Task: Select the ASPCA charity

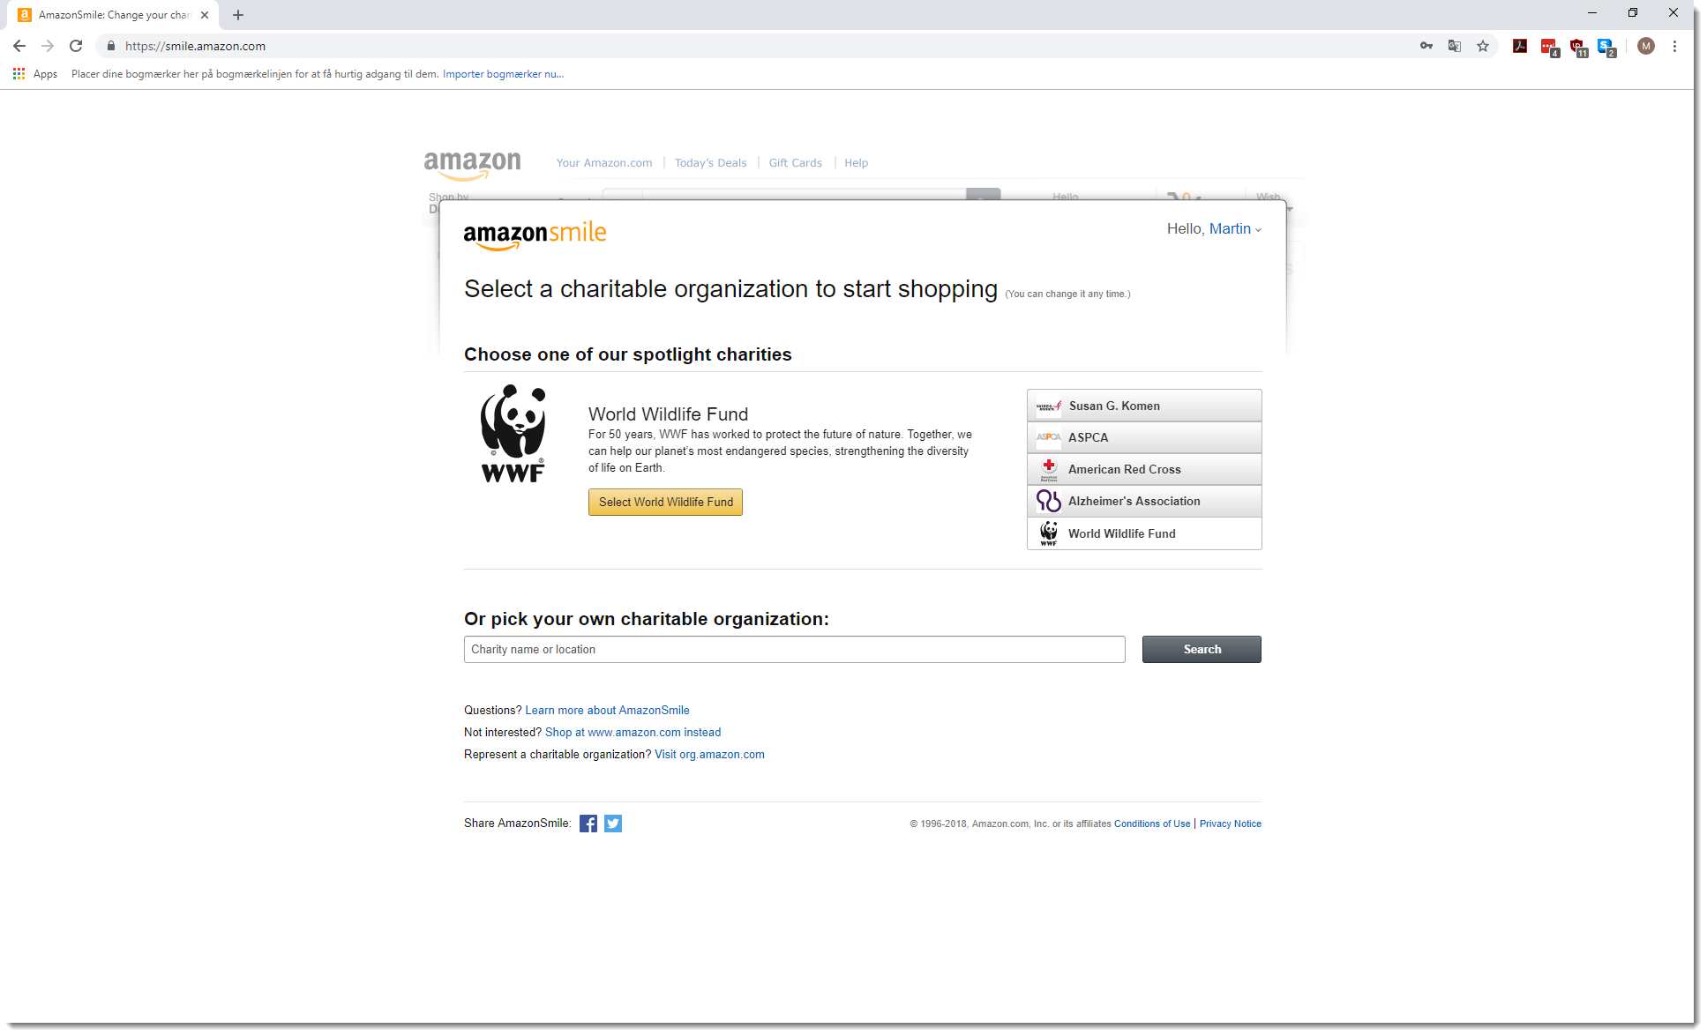Action: tap(1143, 437)
